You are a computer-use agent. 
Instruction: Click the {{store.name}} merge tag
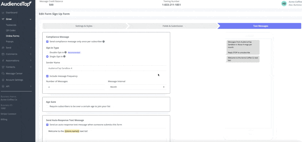72,131
